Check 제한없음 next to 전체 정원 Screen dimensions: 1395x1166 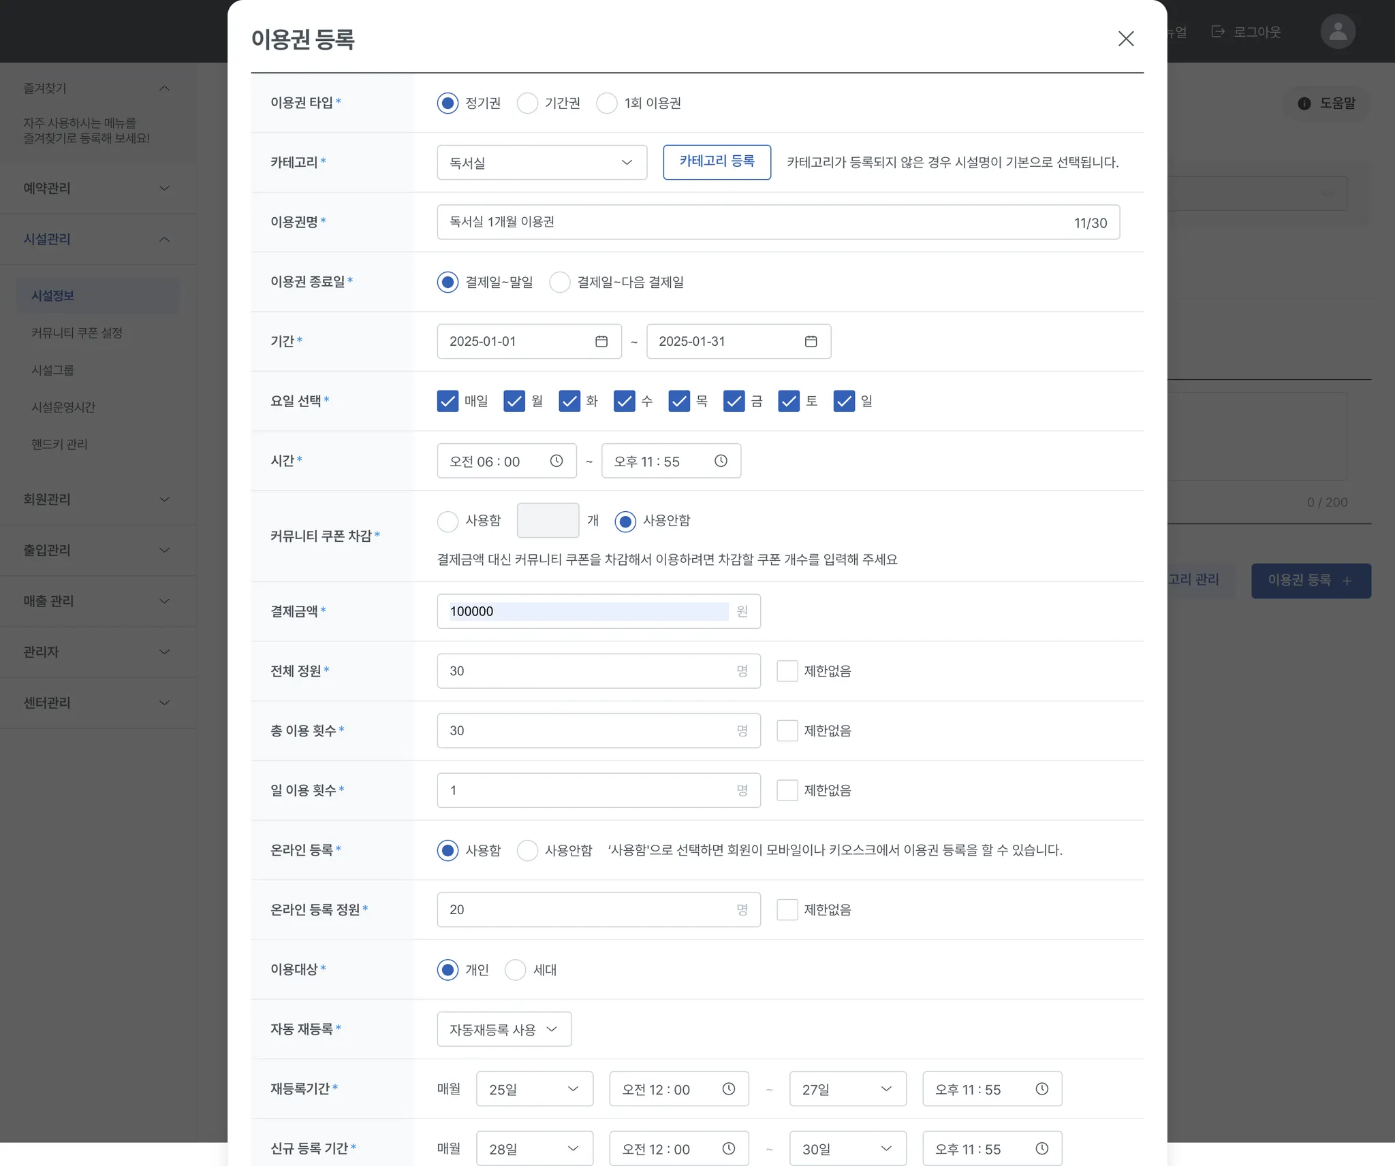(787, 671)
